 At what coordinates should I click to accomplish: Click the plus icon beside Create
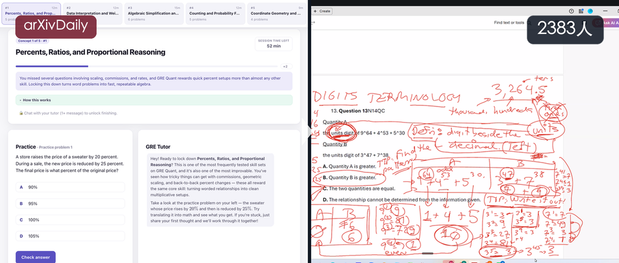click(x=315, y=11)
